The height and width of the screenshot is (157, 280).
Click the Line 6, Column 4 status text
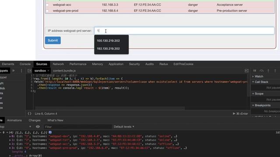point(46,113)
